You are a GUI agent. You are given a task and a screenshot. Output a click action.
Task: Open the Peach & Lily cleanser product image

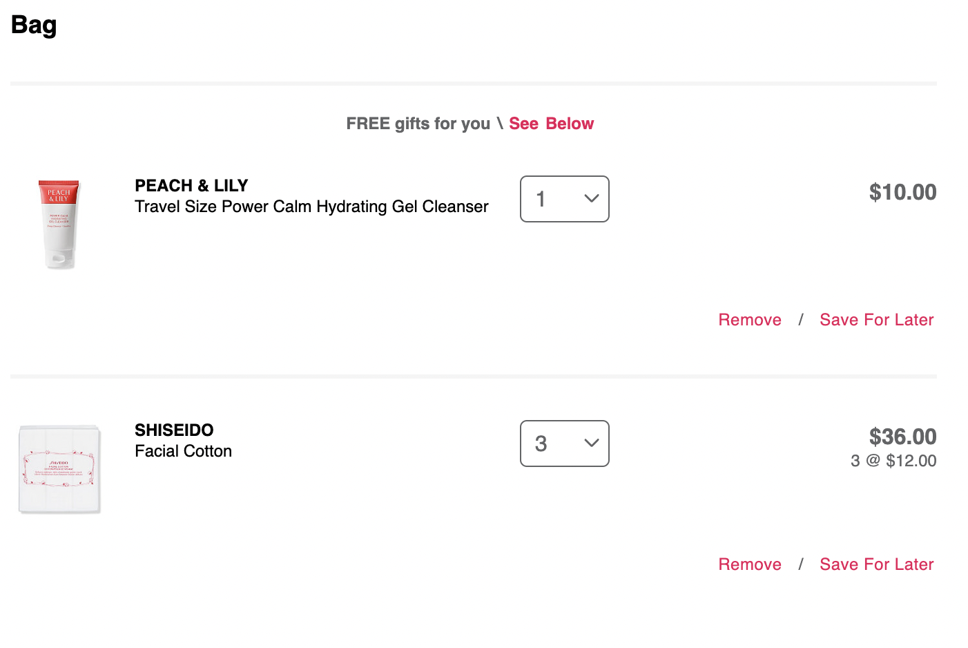coord(59,224)
